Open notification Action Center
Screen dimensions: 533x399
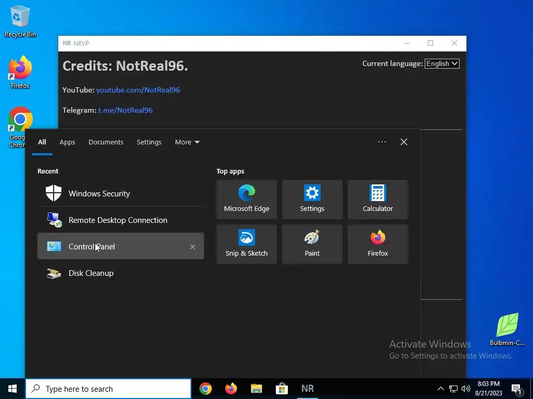(x=516, y=389)
